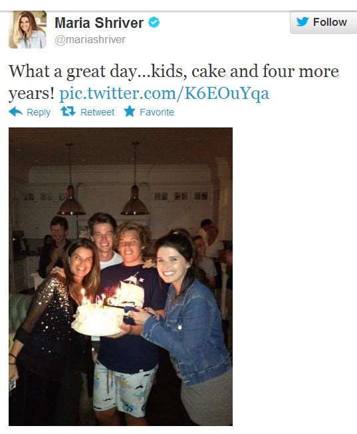Click the sequined black top in the photo
This screenshot has width=357, height=434.
(50, 321)
